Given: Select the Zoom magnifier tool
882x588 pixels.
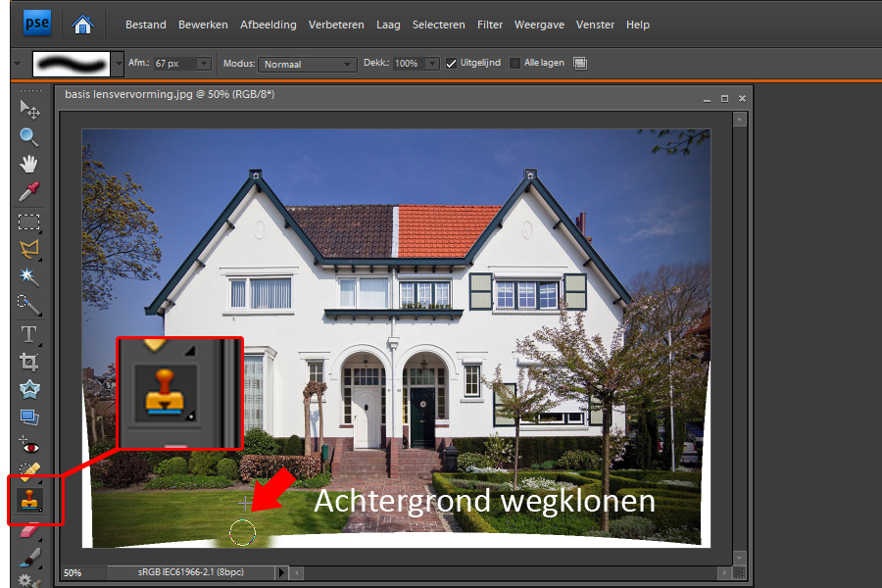Looking at the screenshot, I should point(29,136).
